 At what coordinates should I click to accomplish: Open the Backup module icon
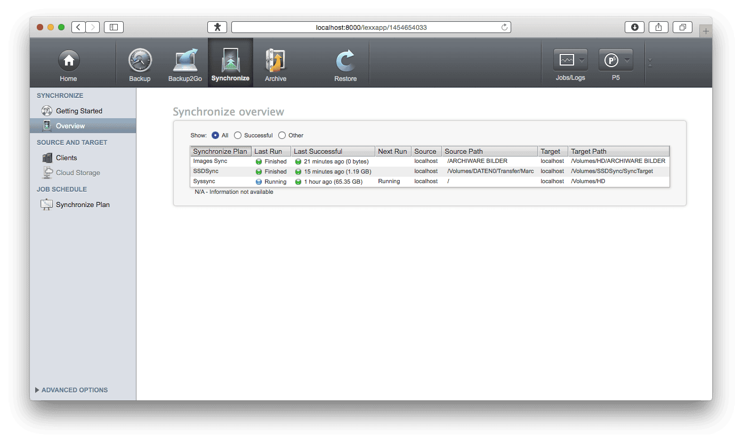click(x=140, y=61)
